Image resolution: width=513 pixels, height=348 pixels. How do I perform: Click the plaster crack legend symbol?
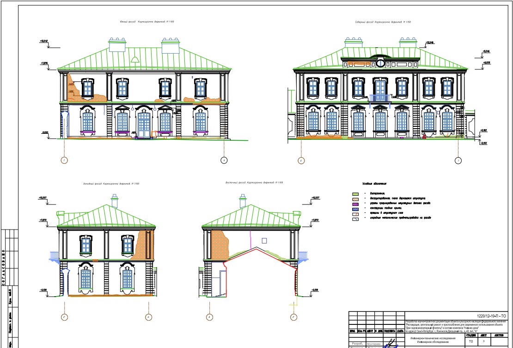pyautogui.click(x=355, y=214)
